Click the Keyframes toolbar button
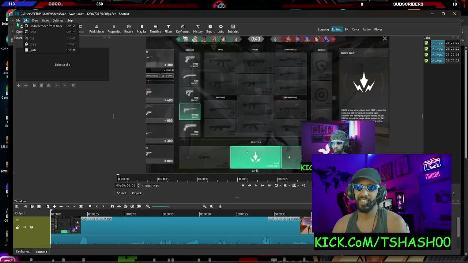 (x=183, y=29)
